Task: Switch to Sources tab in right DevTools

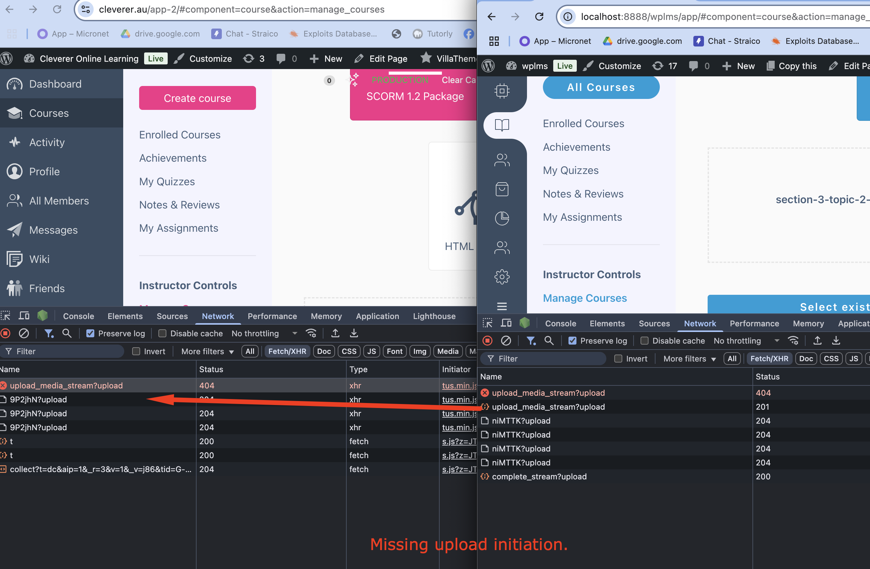Action: (654, 323)
